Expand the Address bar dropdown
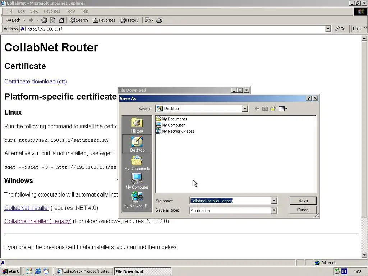Viewport: 368px width, 276px height. click(x=328, y=29)
